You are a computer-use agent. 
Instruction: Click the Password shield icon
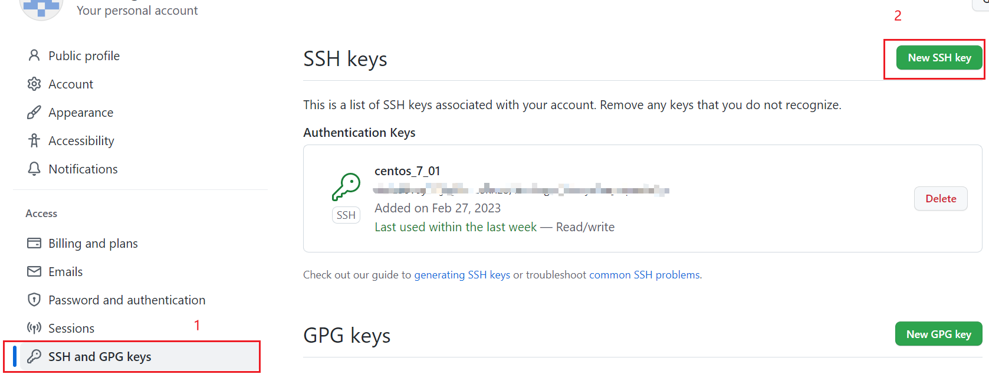click(34, 300)
